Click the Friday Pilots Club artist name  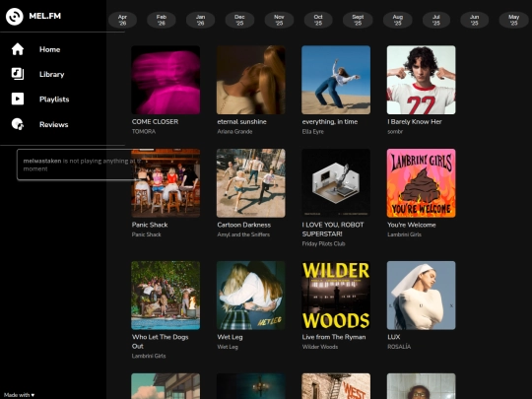323,243
